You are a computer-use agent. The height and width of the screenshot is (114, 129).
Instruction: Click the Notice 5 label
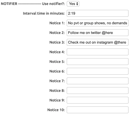pos(57,62)
